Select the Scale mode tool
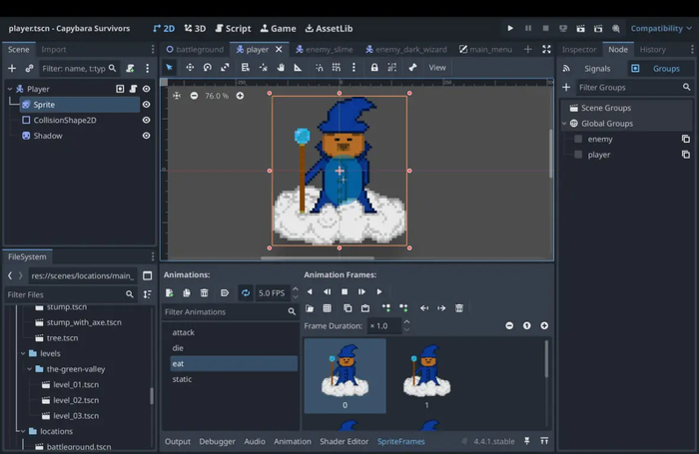 click(x=225, y=67)
